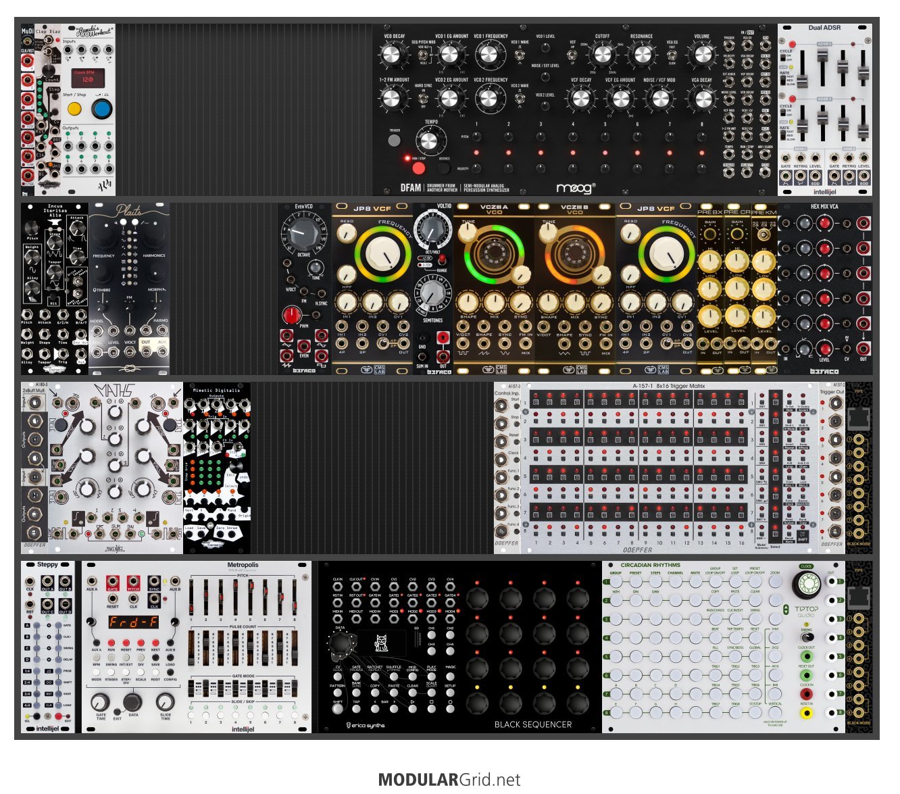Click the RUN button on Metropolis
The height and width of the screenshot is (794, 900).
click(111, 643)
